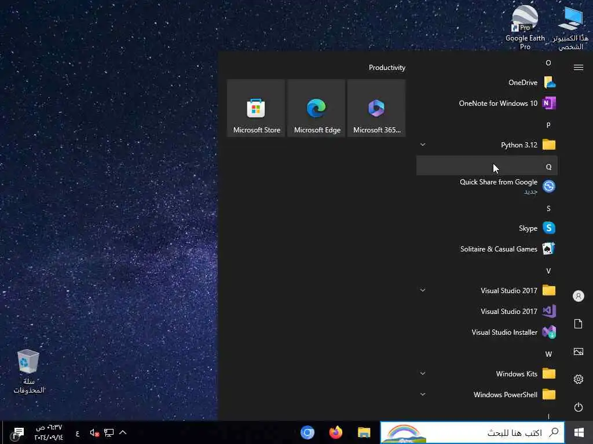
Task: Open the user account icon
Action: 579,296
